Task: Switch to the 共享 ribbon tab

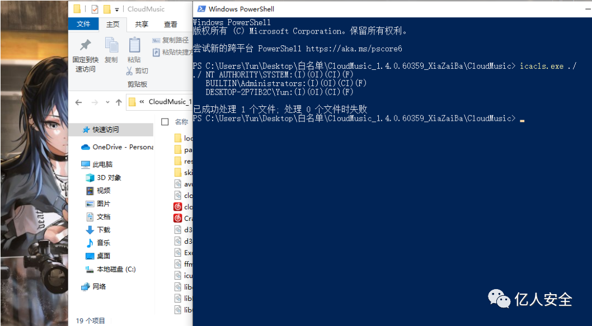Action: 142,24
